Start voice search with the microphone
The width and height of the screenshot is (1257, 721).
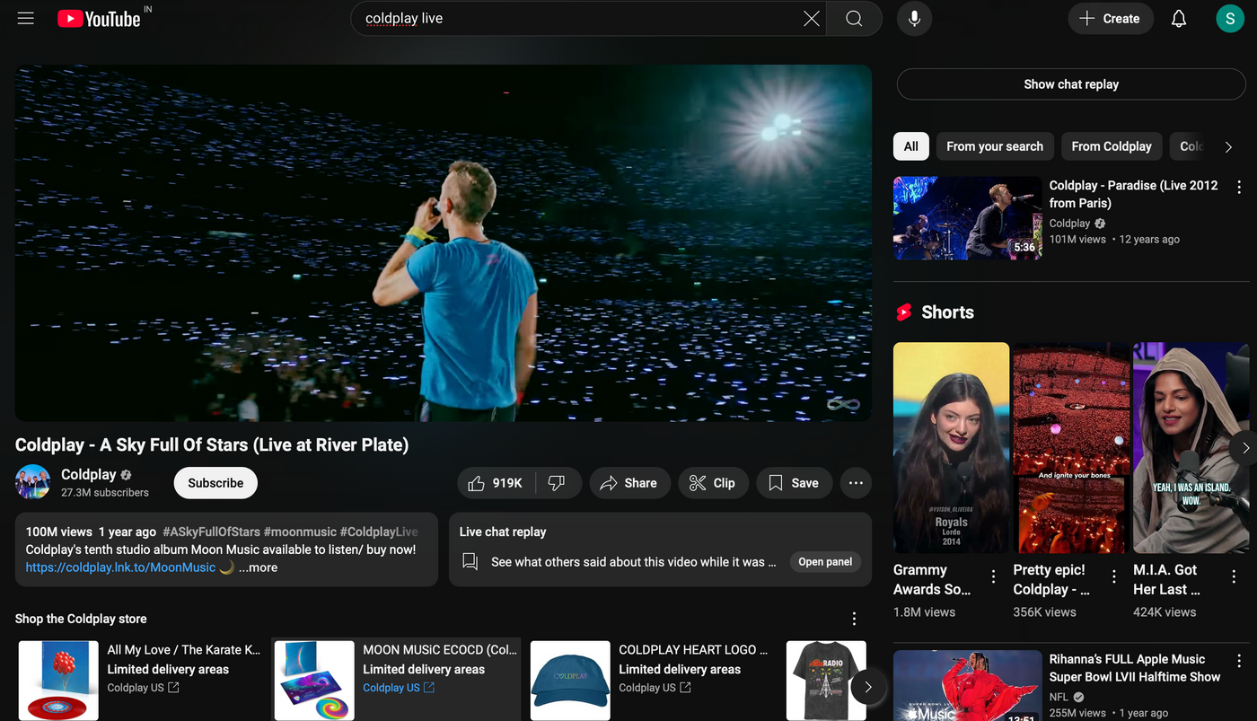point(914,18)
